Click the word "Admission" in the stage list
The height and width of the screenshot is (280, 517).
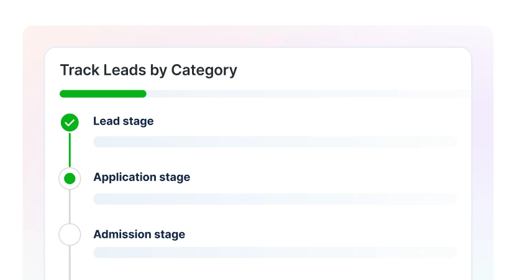(122, 235)
